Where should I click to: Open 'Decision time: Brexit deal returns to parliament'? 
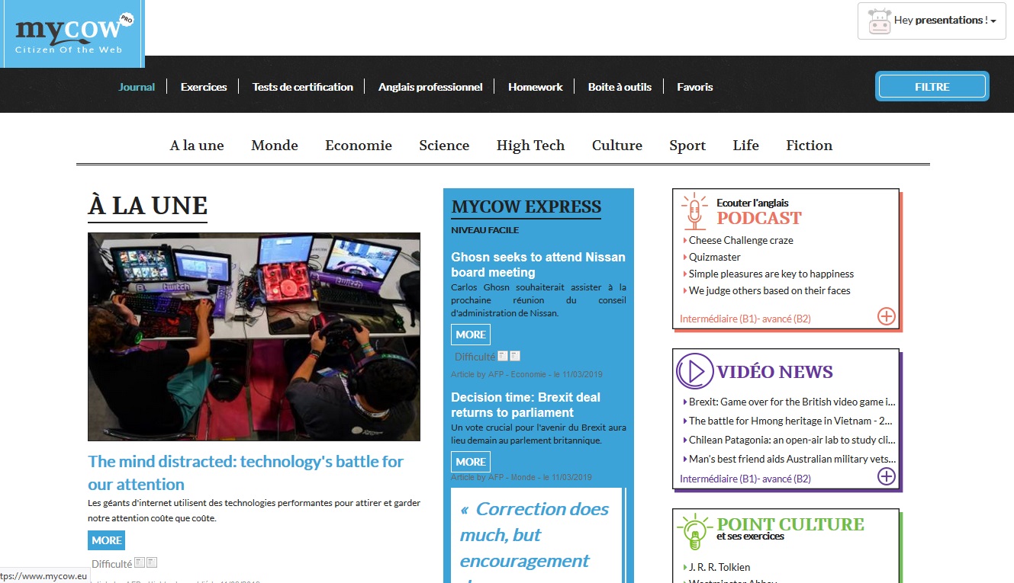(526, 405)
